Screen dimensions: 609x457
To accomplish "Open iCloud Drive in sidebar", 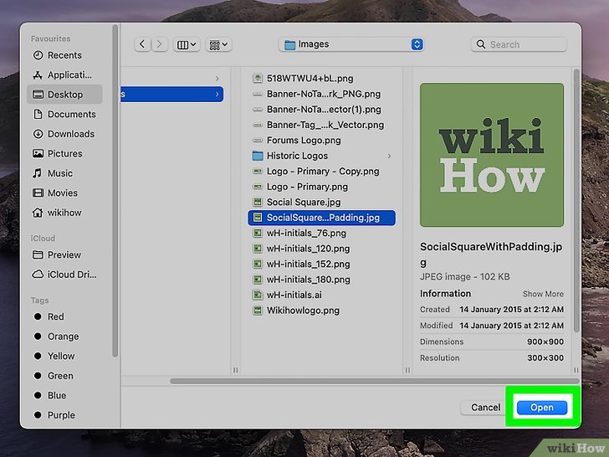I will point(70,275).
